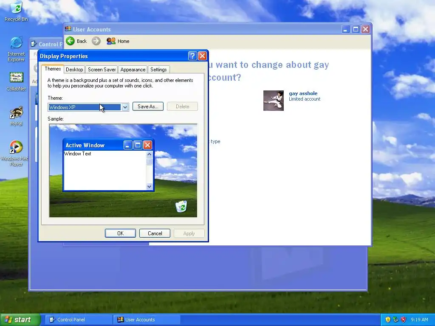Click the Help question mark in Display Properties

(x=192, y=56)
